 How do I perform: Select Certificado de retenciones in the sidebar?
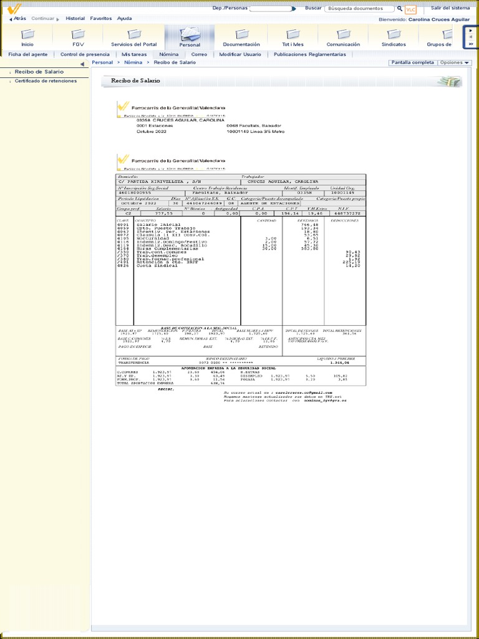[46, 80]
